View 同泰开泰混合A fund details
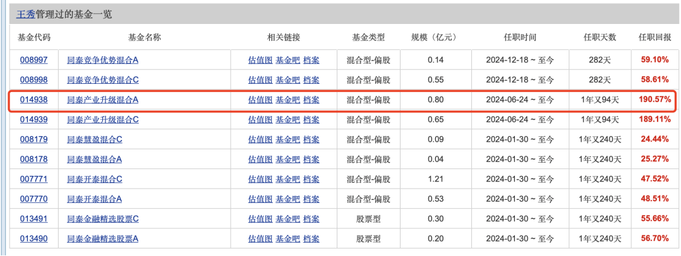Image resolution: width=681 pixels, height=256 pixels. pos(94,199)
